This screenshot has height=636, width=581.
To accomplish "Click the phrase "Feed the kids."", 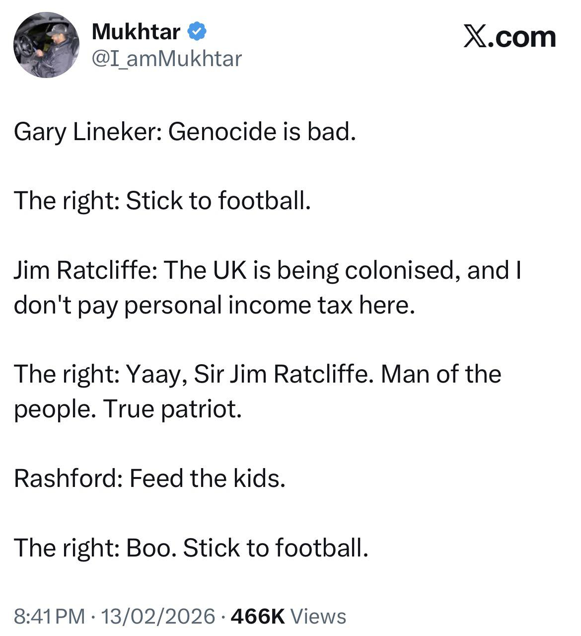I will pyautogui.click(x=208, y=478).
